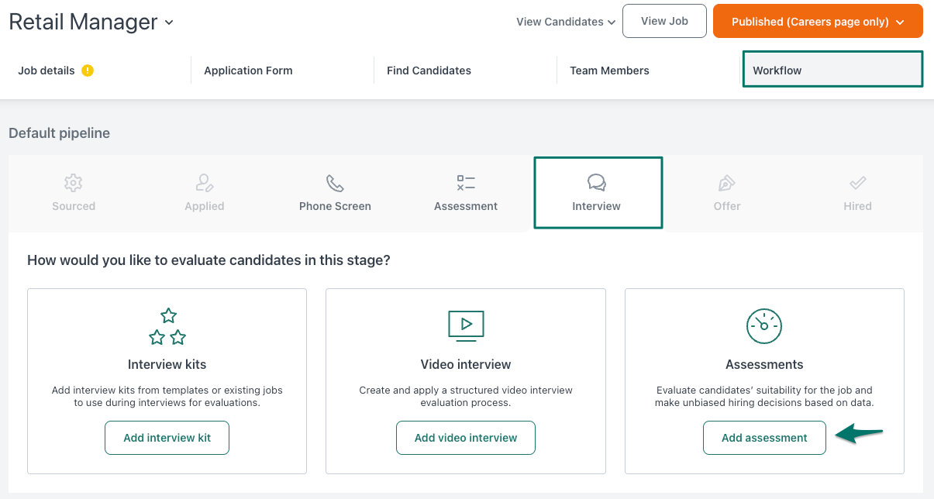The height and width of the screenshot is (499, 934).
Task: Switch to the Find Candidates tab
Action: pos(429,70)
